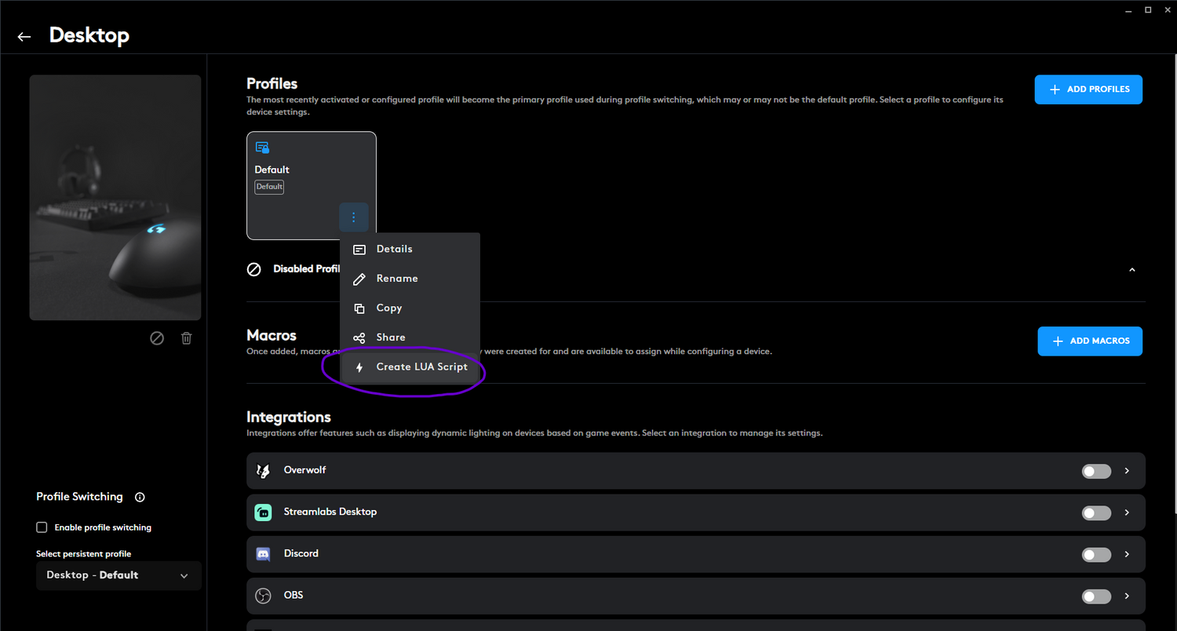Image resolution: width=1177 pixels, height=631 pixels.
Task: Check the Enable profile switching checkbox
Action: pyautogui.click(x=42, y=527)
